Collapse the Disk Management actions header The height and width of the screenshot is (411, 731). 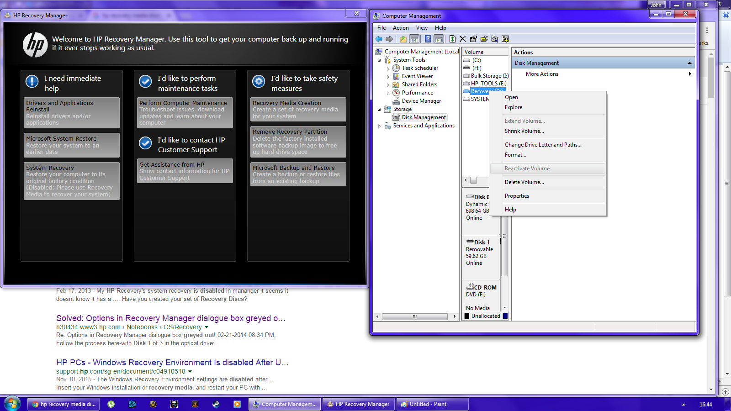point(689,63)
